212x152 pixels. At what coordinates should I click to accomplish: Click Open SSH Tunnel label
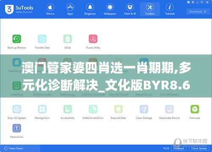(118, 95)
